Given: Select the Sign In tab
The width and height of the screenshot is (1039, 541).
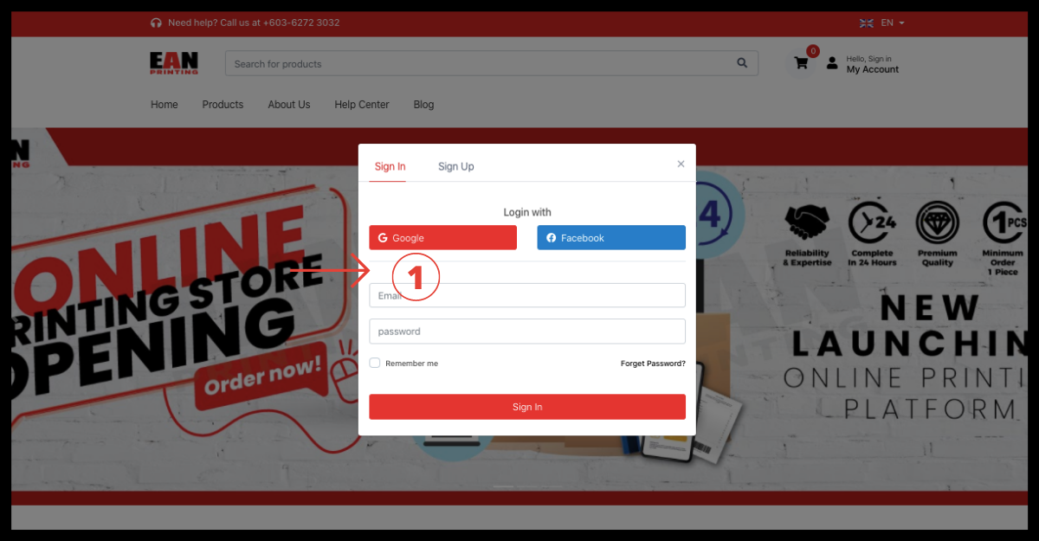Looking at the screenshot, I should click(390, 166).
